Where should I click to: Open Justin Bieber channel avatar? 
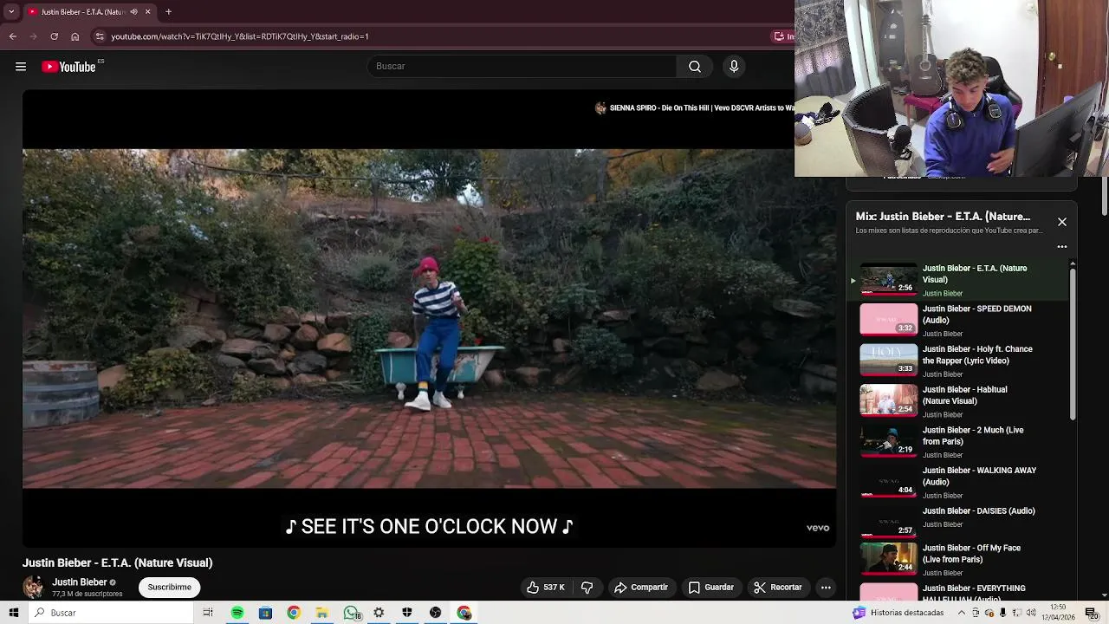(x=34, y=587)
